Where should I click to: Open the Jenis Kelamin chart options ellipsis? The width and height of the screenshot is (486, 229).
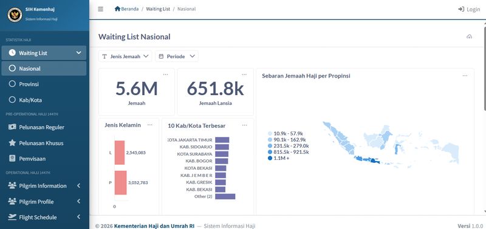click(x=150, y=125)
